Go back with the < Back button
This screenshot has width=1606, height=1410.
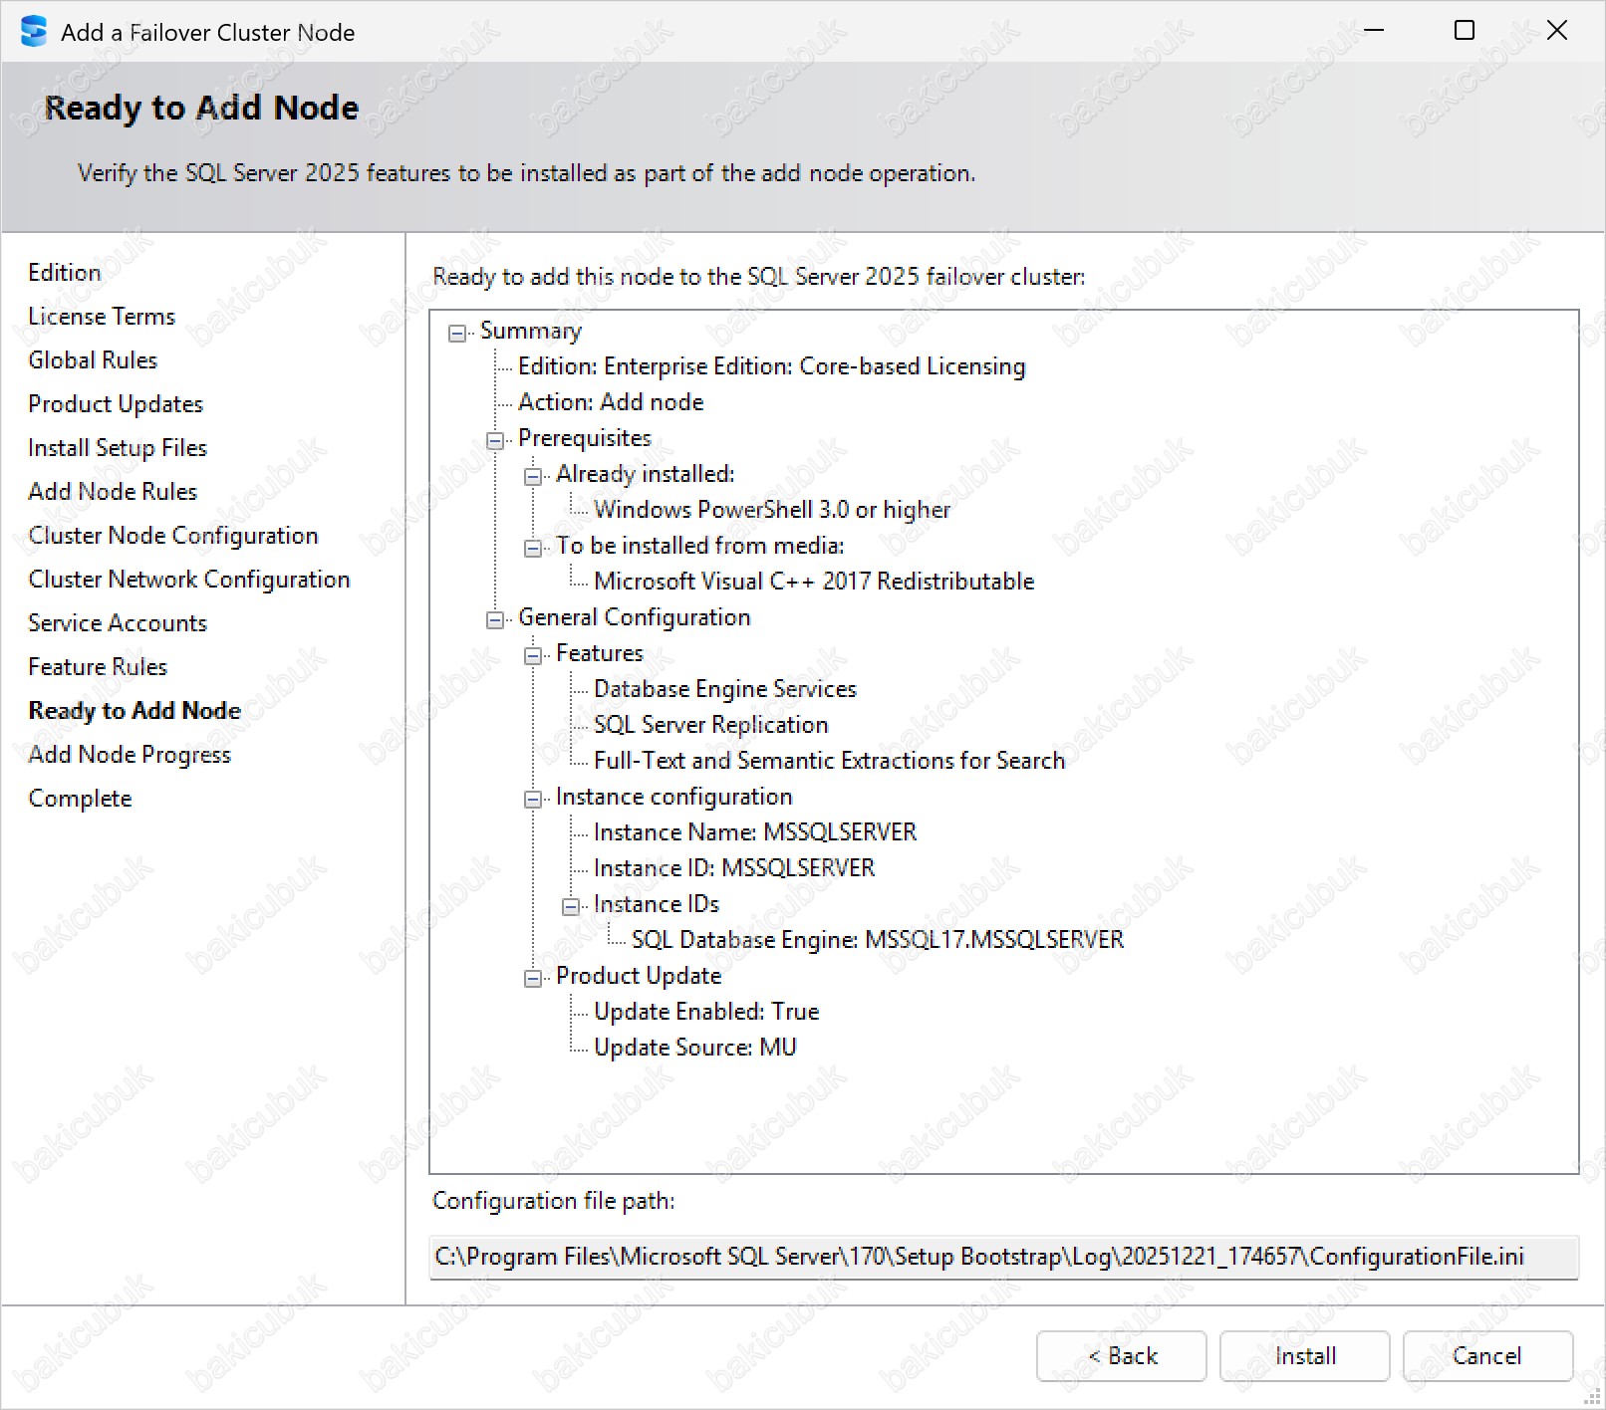(1121, 1356)
